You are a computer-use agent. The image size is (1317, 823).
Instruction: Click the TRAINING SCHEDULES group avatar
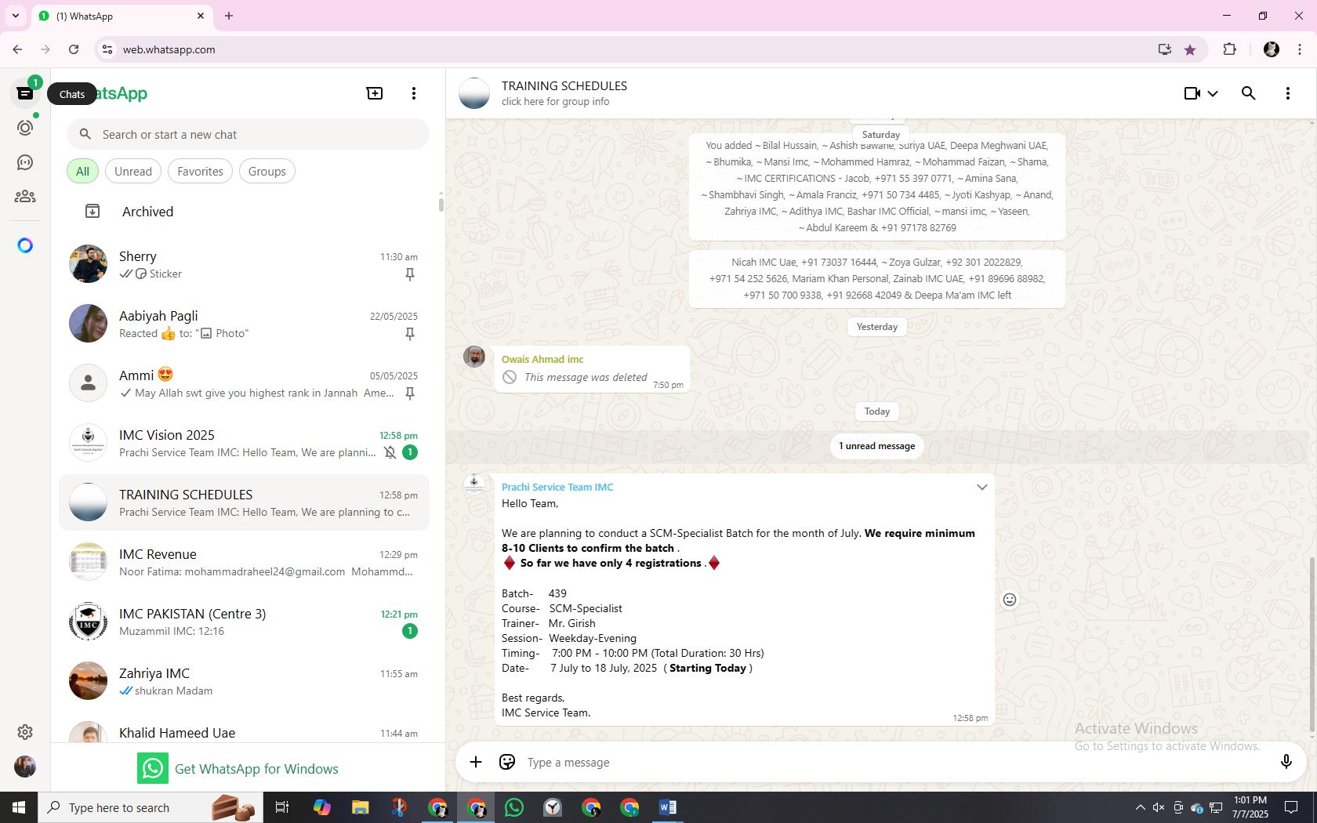(x=474, y=93)
